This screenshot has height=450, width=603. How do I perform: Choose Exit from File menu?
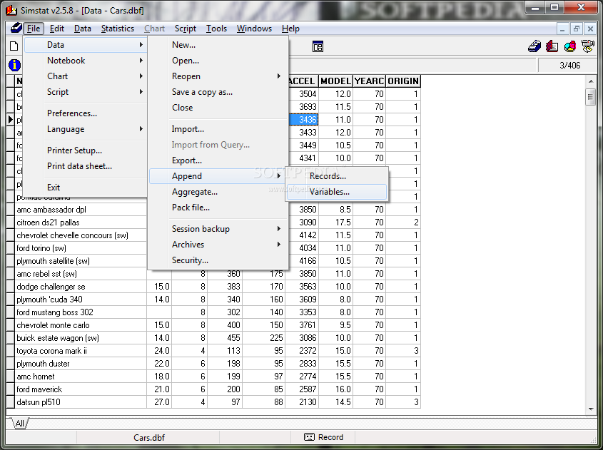pyautogui.click(x=86, y=187)
